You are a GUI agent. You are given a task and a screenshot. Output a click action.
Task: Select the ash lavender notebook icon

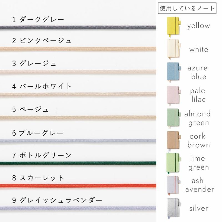(173, 185)
